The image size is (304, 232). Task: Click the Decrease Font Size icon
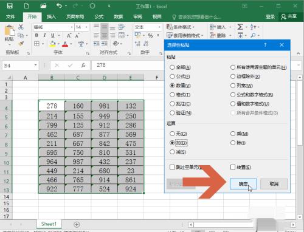(x=77, y=36)
